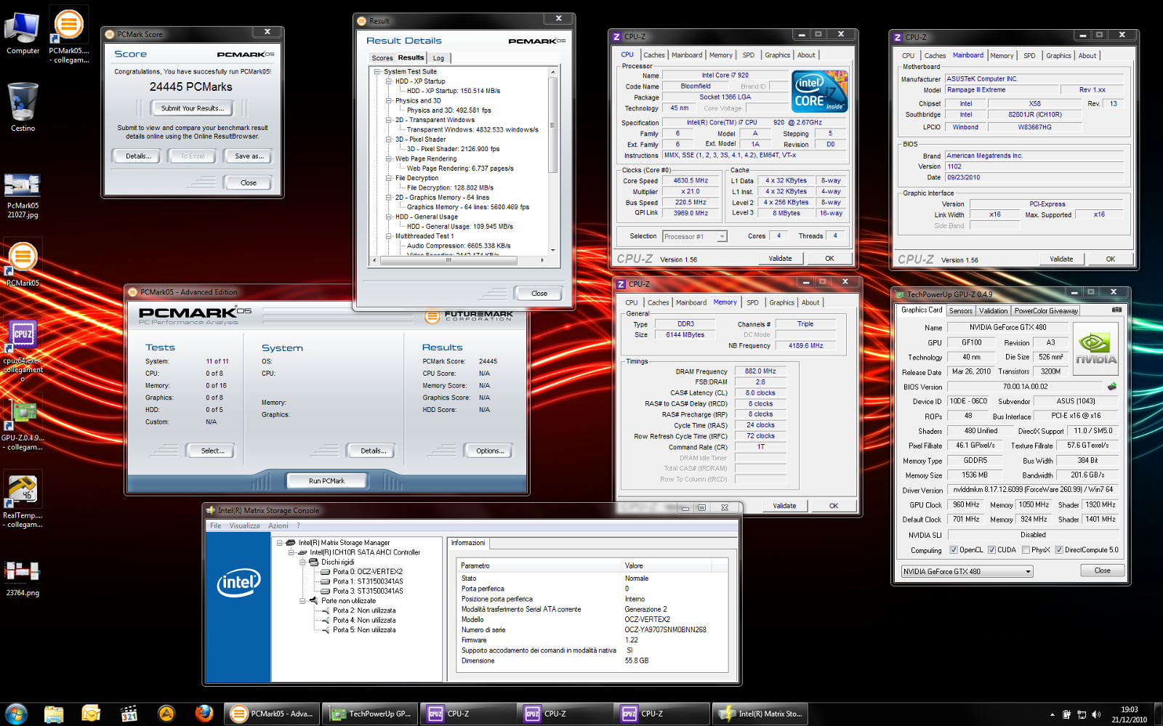This screenshot has width=1163, height=726.
Task: Click Close button in GPU-Z window
Action: pos(1102,570)
